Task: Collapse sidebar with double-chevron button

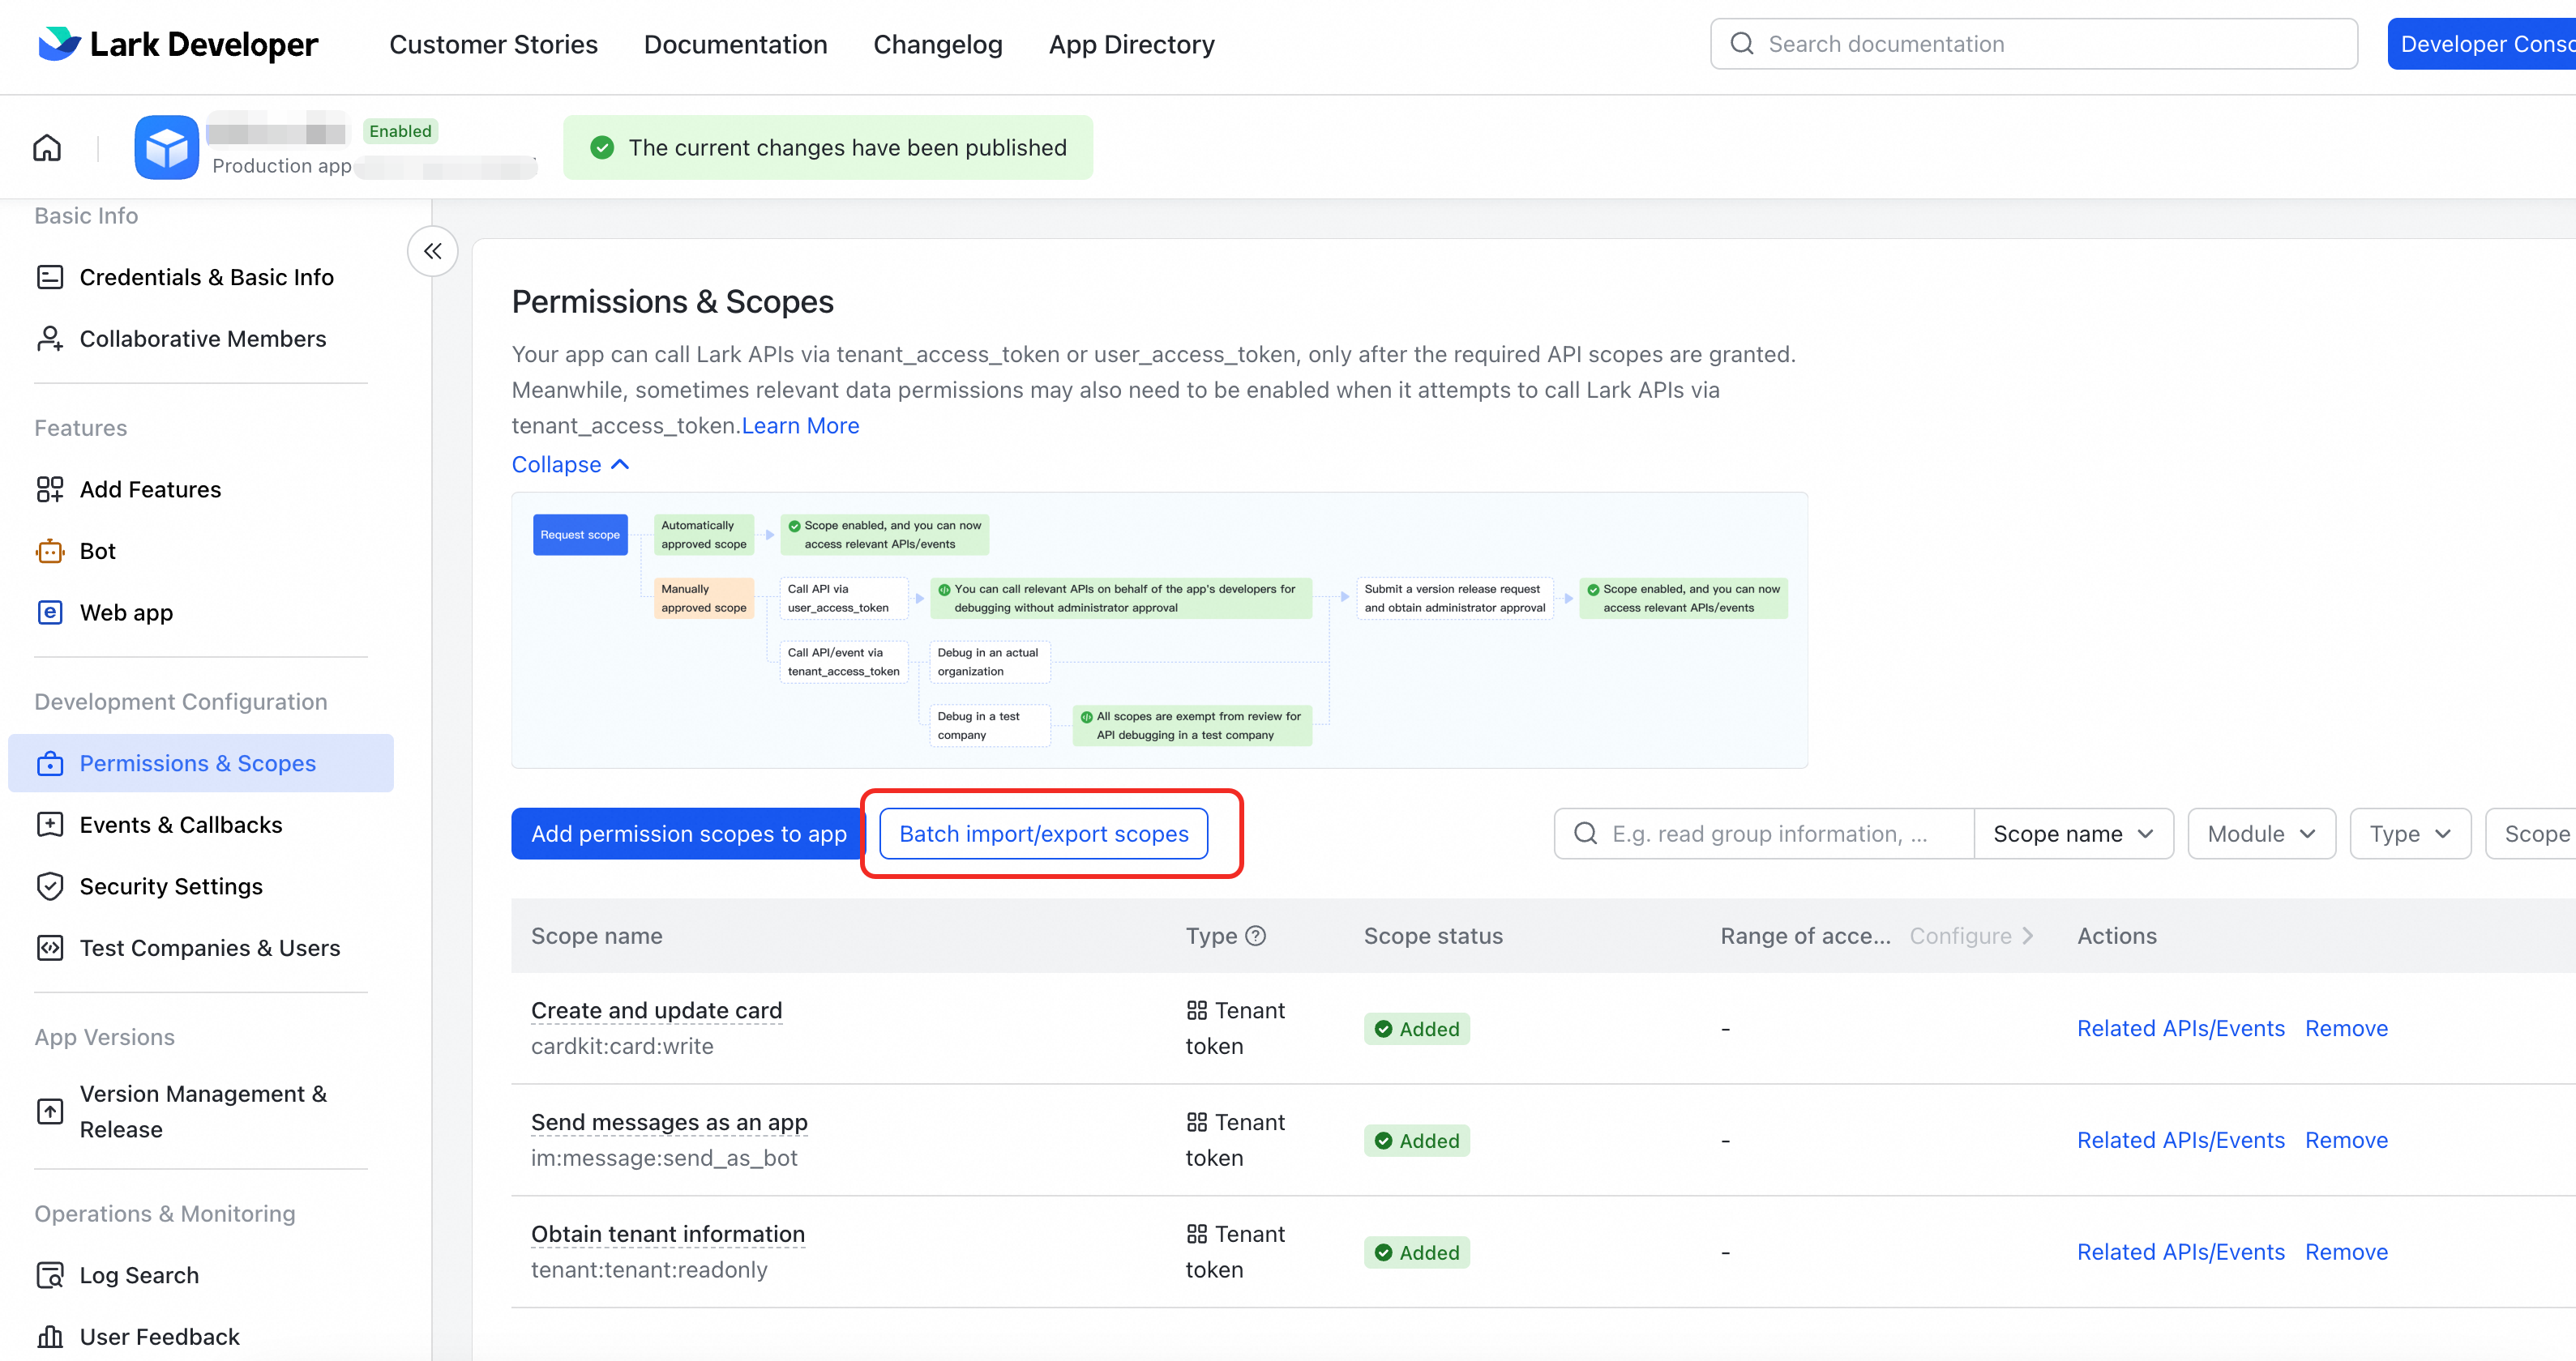Action: pyautogui.click(x=432, y=252)
